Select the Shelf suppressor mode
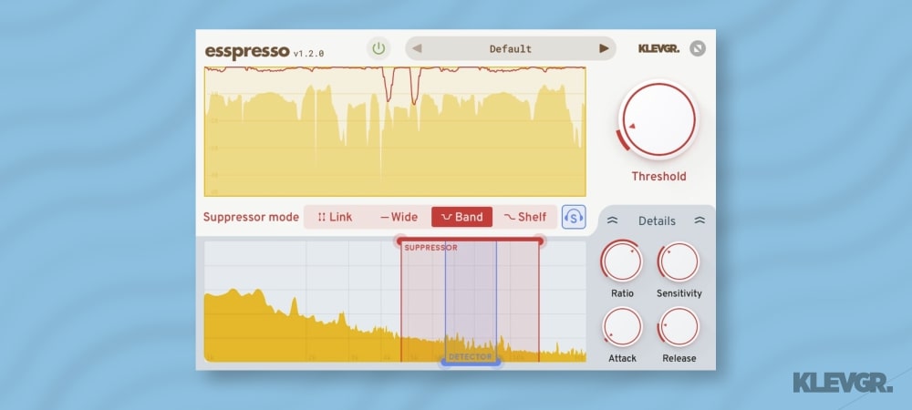 click(x=525, y=217)
